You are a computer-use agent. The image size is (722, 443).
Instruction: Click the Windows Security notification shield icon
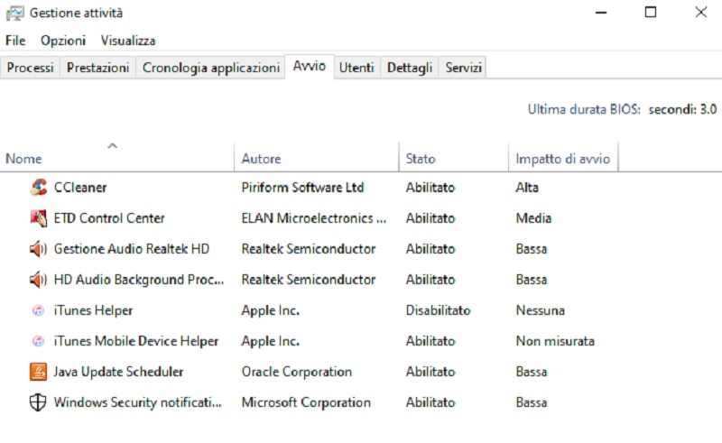[38, 402]
